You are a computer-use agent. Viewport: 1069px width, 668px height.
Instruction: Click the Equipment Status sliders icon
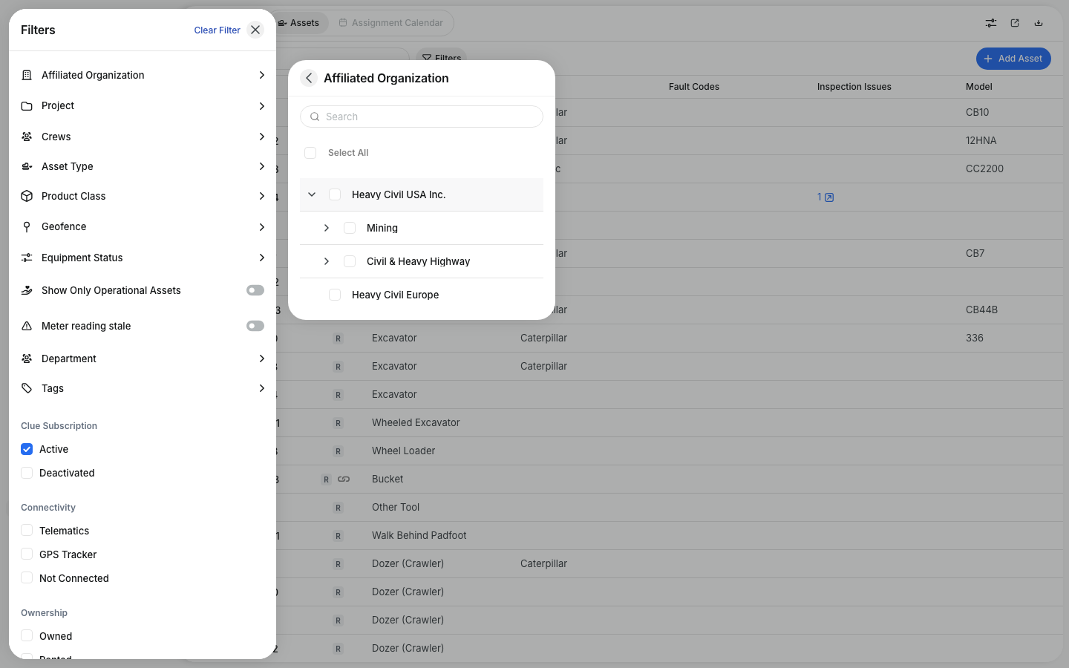(27, 258)
